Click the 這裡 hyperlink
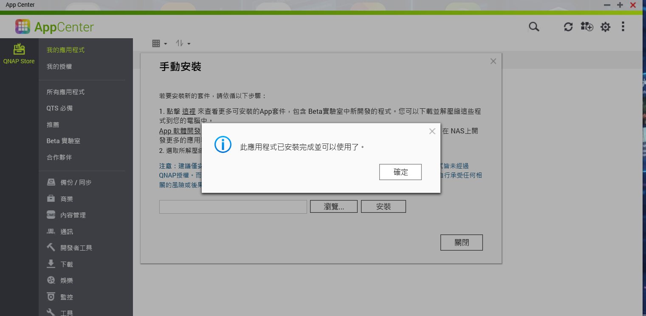 [x=189, y=112]
